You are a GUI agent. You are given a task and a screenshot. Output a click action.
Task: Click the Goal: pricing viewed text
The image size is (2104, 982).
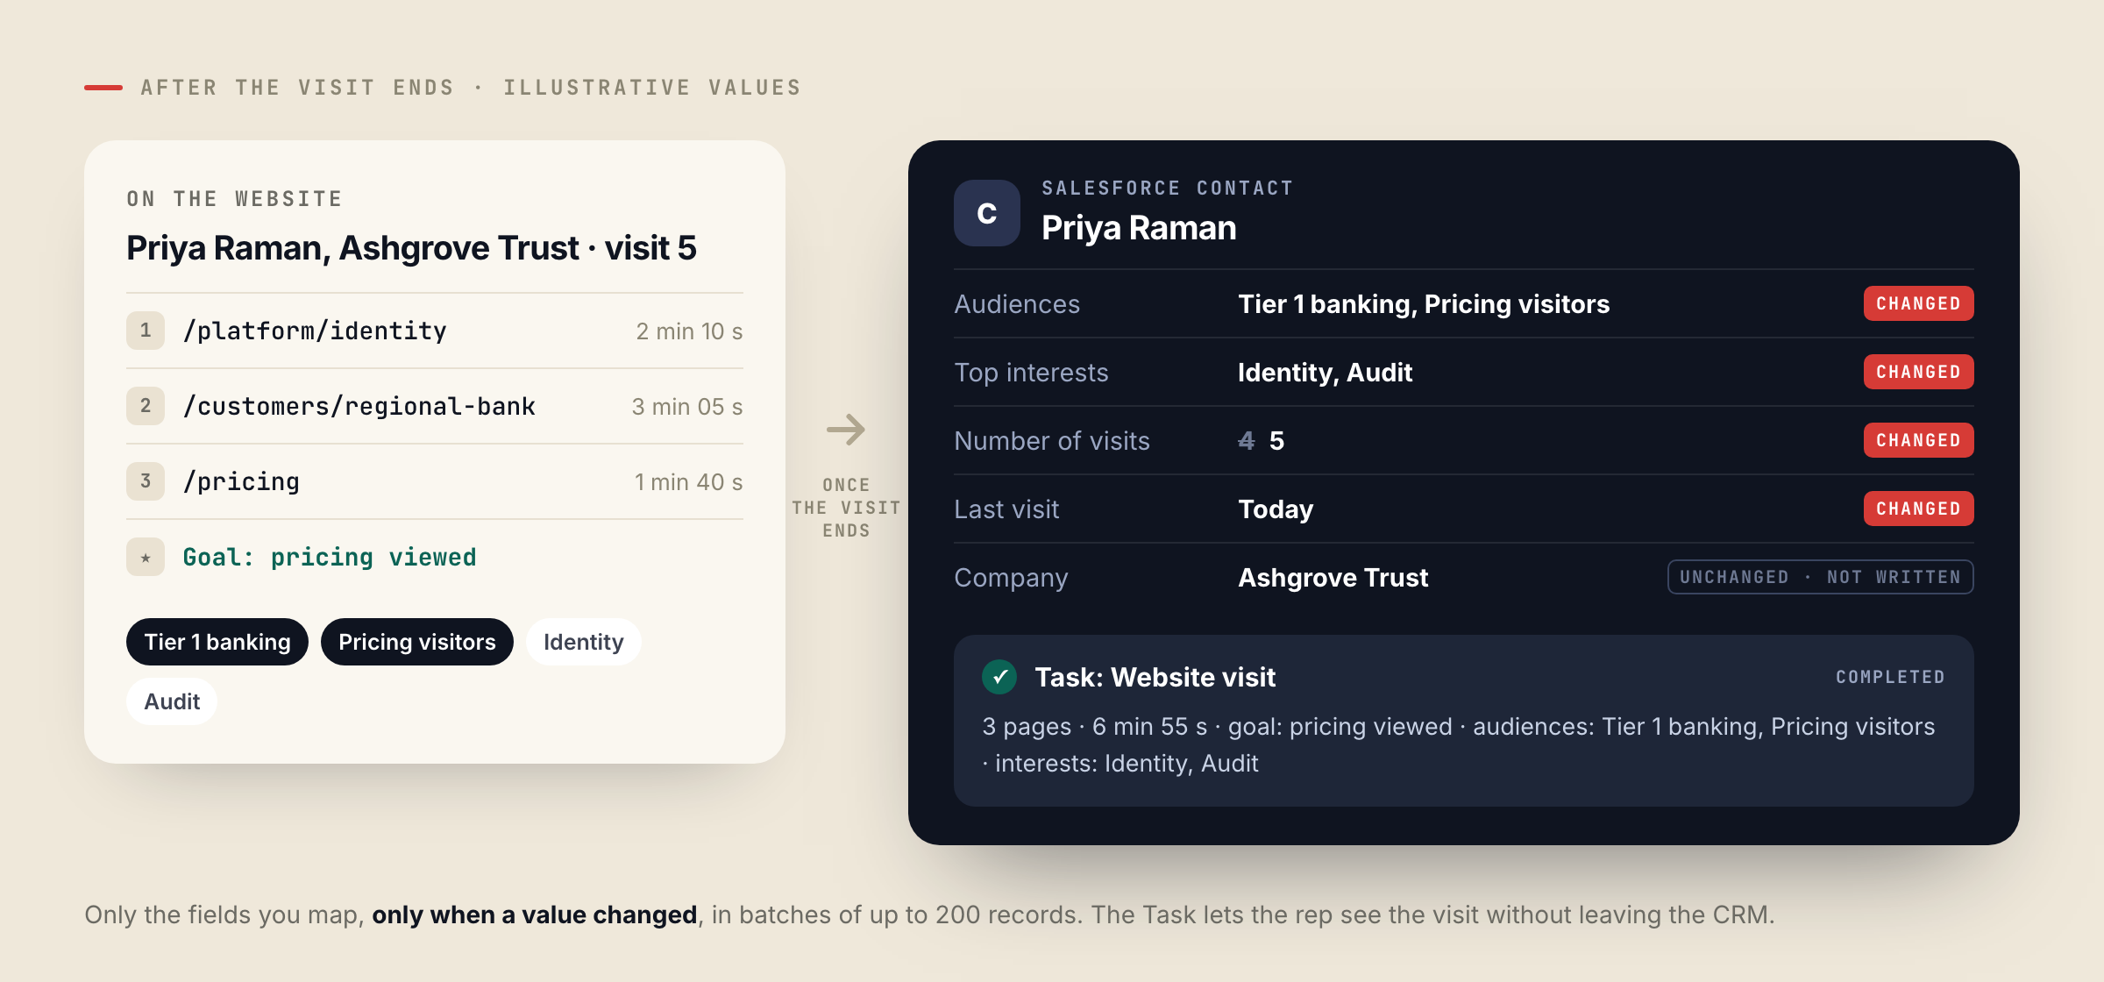coord(330,557)
